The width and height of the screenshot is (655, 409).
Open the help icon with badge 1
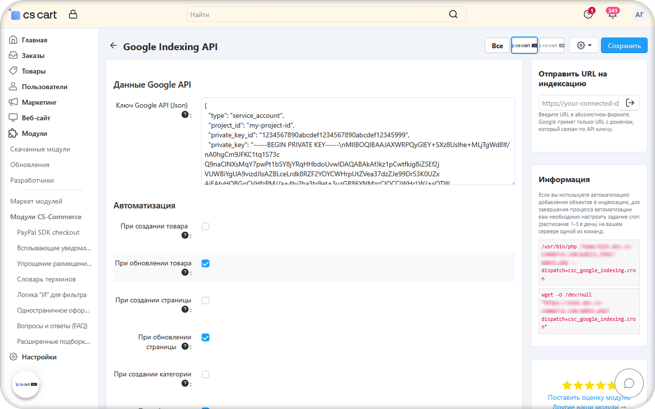pos(588,15)
